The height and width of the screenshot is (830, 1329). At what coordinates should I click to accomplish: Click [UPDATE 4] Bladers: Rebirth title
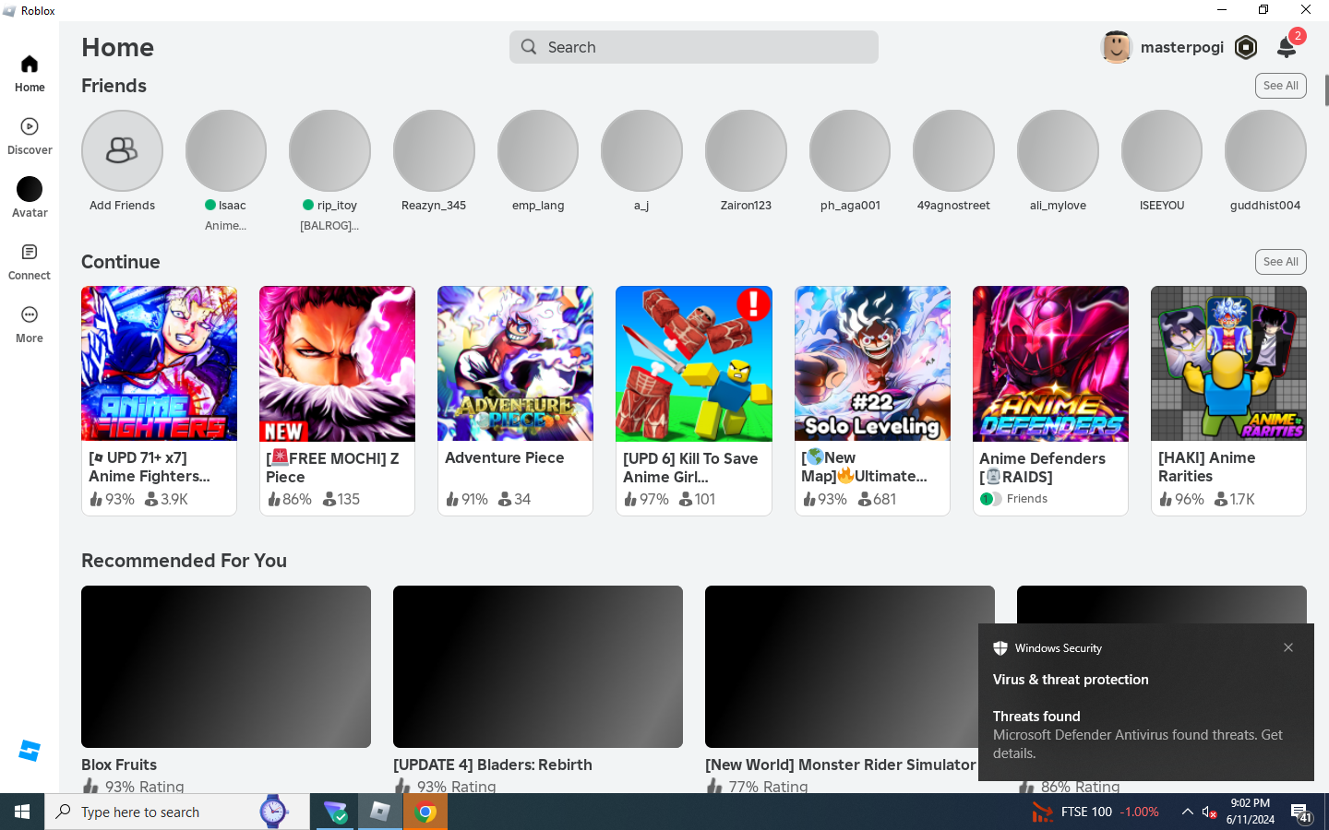[x=493, y=765]
